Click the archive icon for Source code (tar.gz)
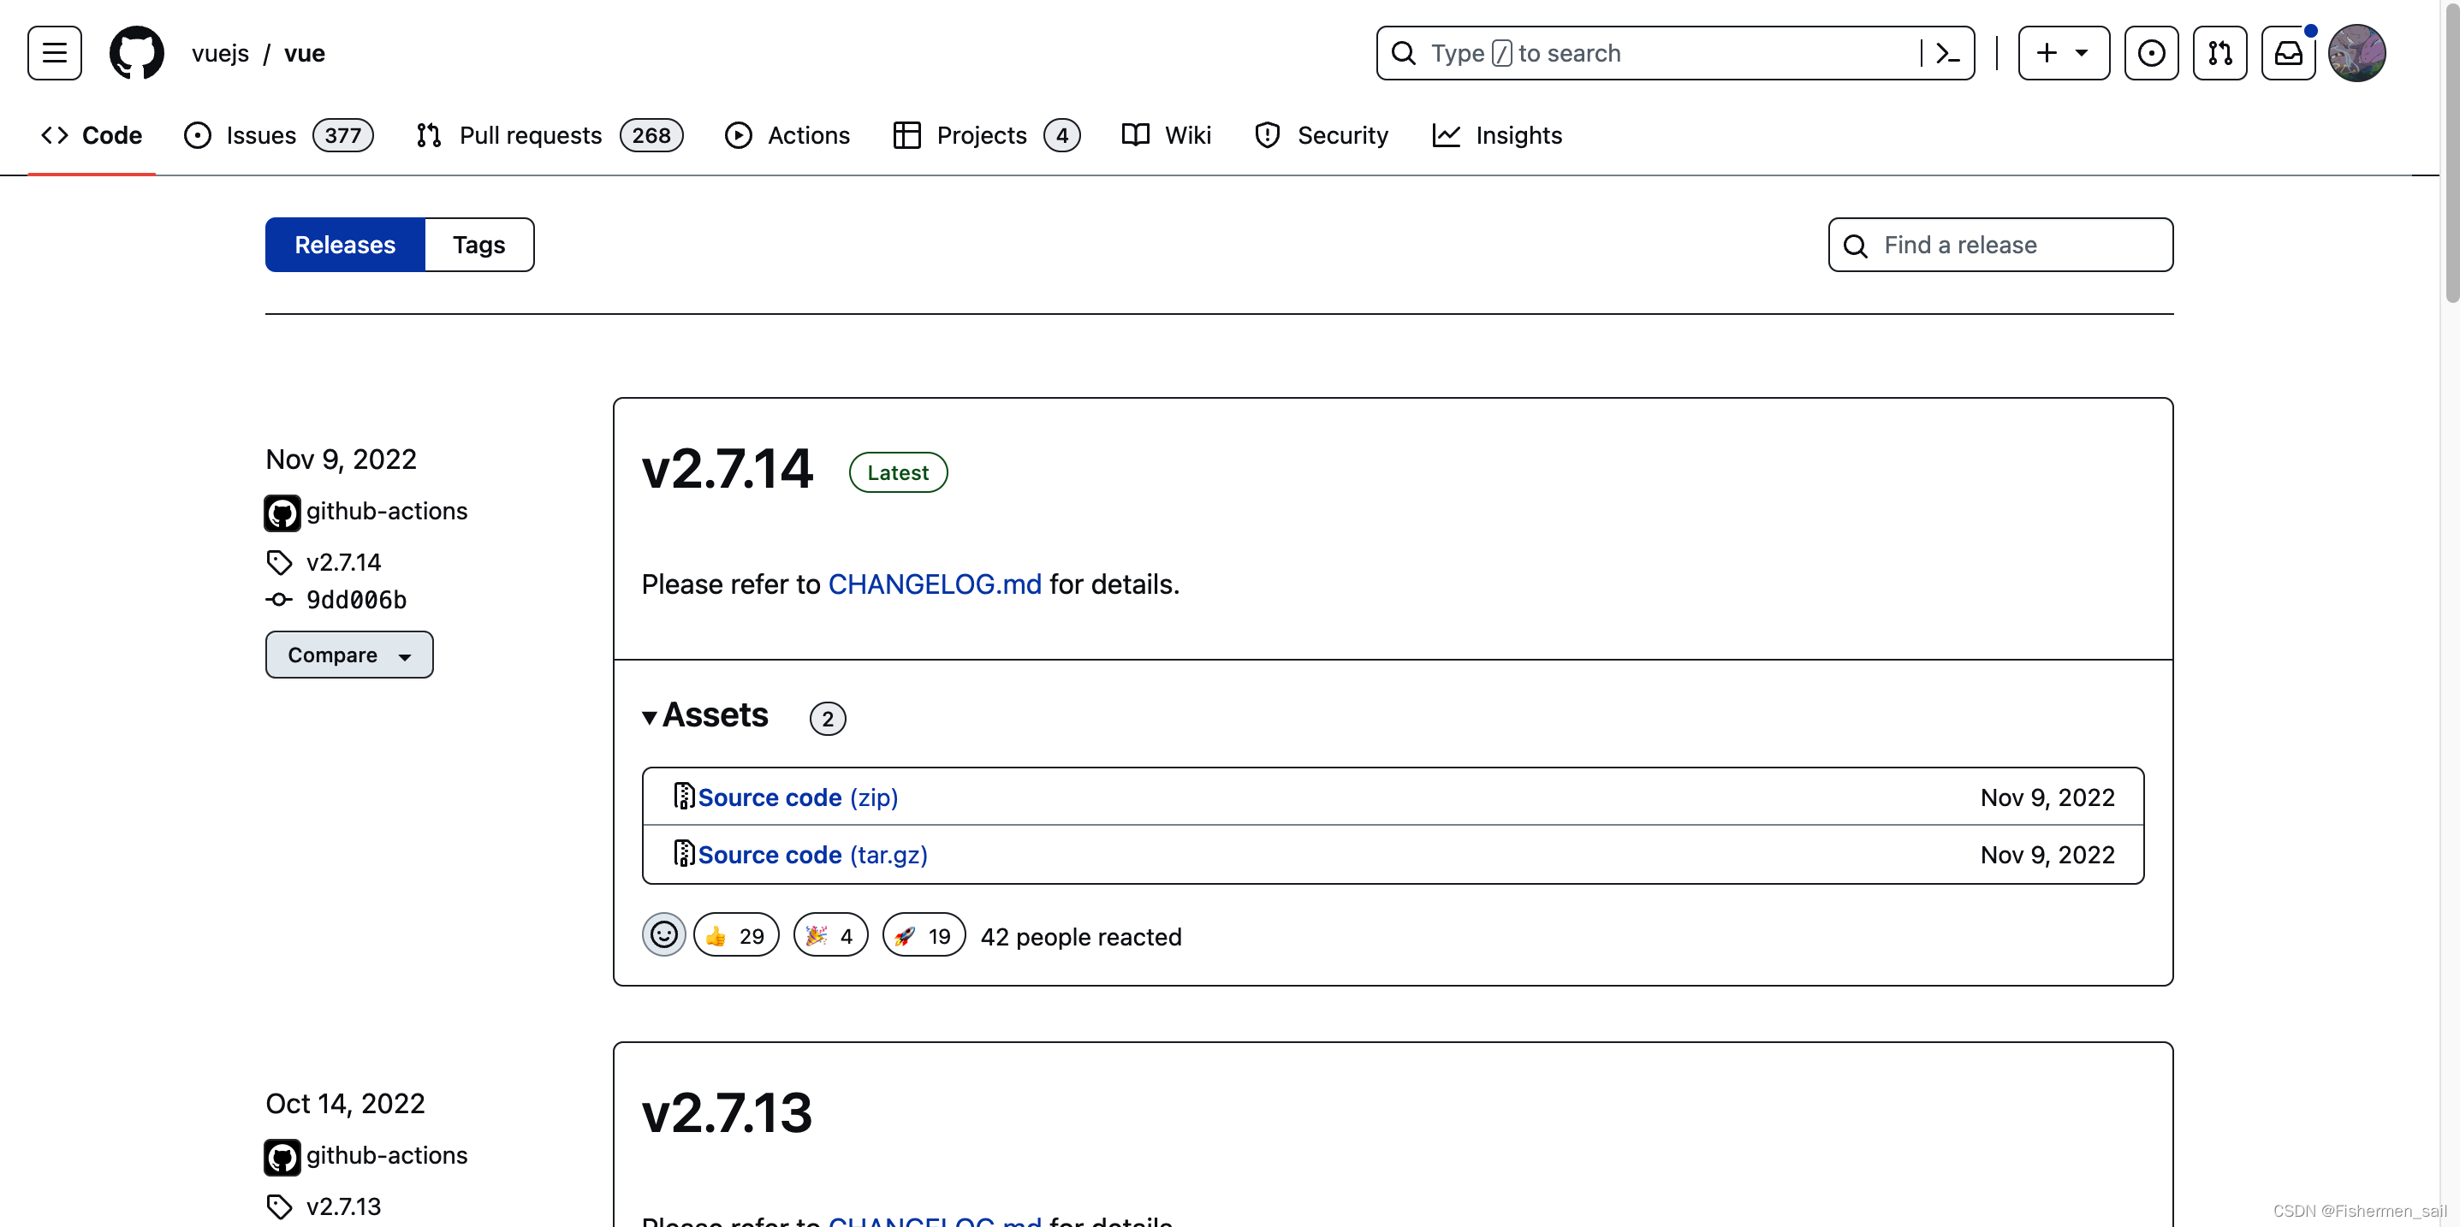The image size is (2460, 1227). 683,853
